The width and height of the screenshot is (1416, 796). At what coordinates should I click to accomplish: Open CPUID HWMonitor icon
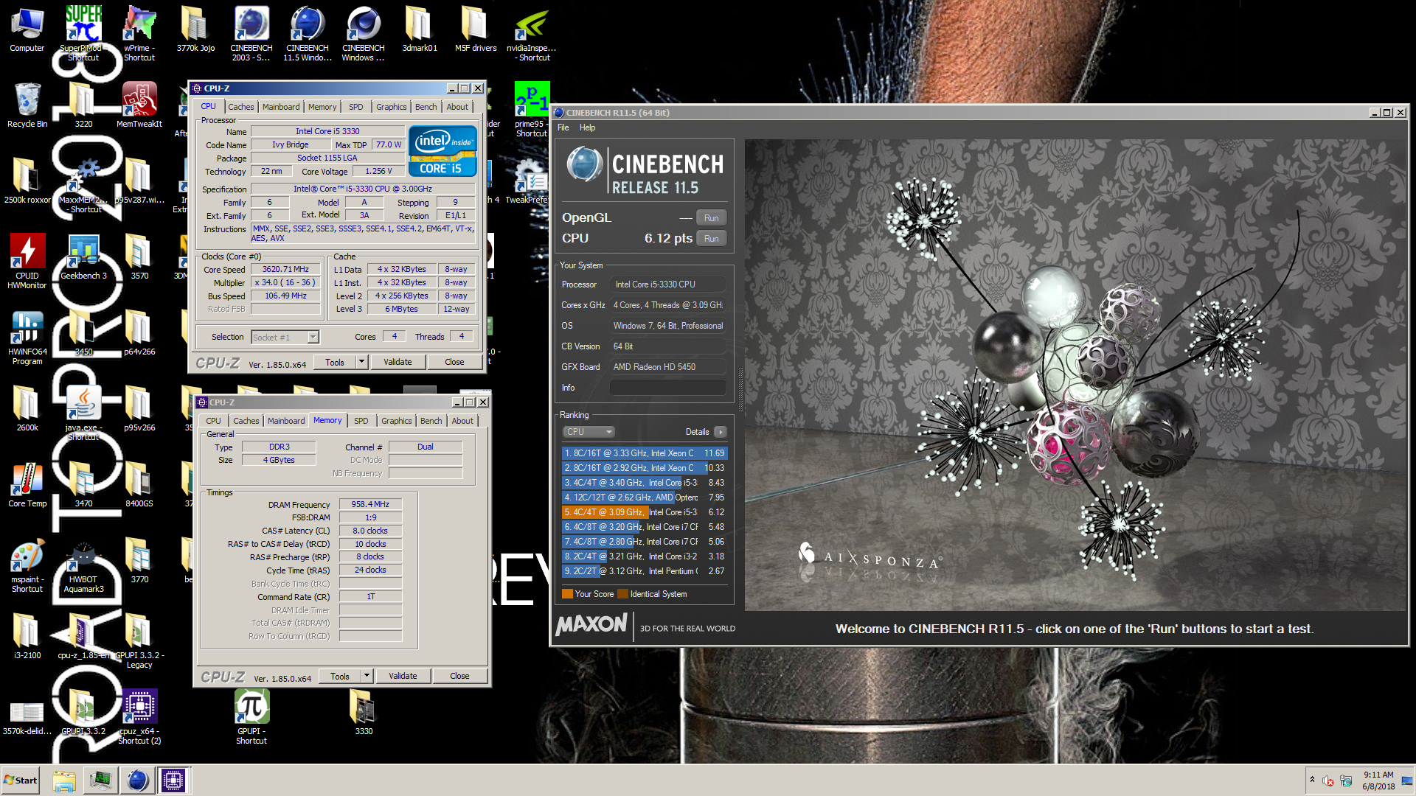click(27, 262)
